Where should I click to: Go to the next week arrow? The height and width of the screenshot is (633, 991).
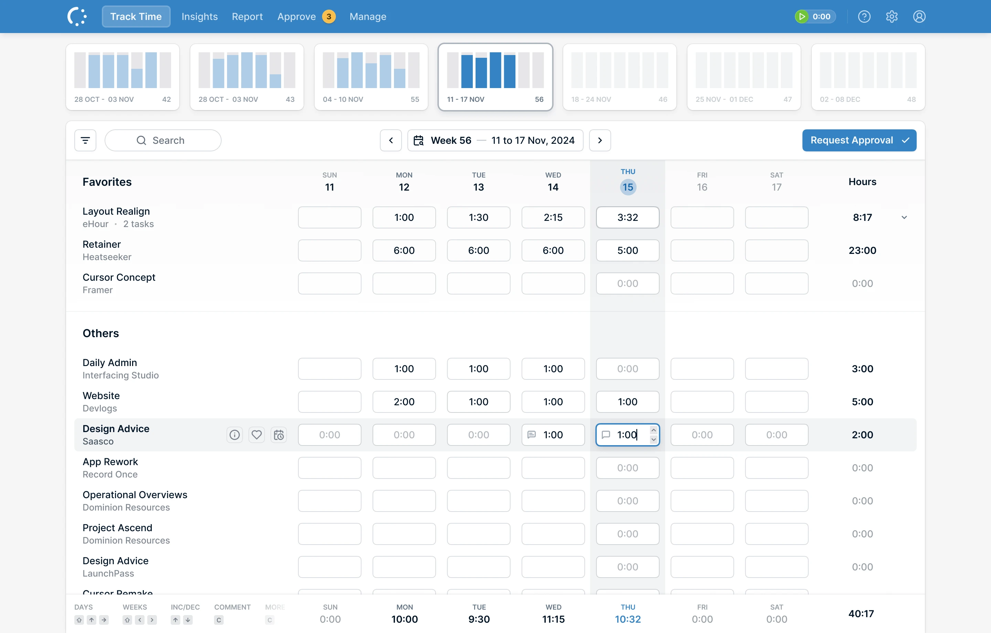[x=600, y=140]
